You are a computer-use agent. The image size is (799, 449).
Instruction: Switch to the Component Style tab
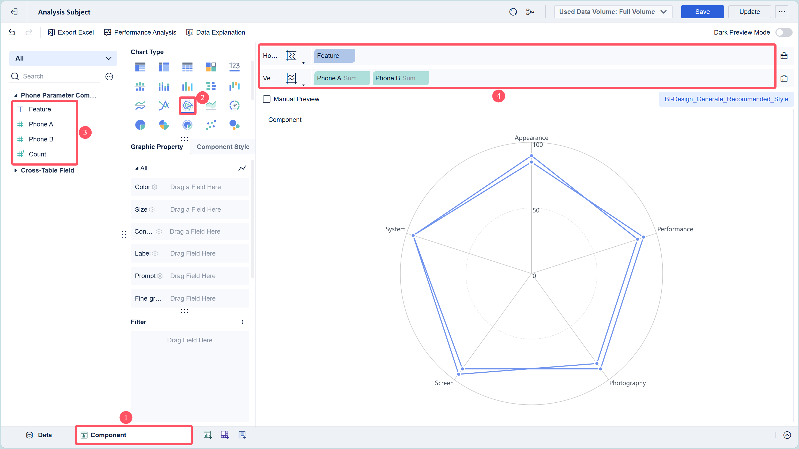[x=223, y=147]
